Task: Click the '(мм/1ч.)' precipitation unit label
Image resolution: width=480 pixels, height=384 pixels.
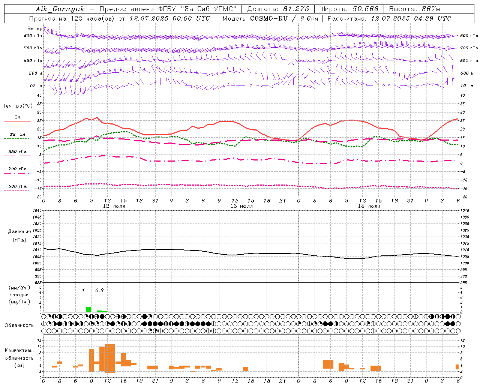Action: 19,302
